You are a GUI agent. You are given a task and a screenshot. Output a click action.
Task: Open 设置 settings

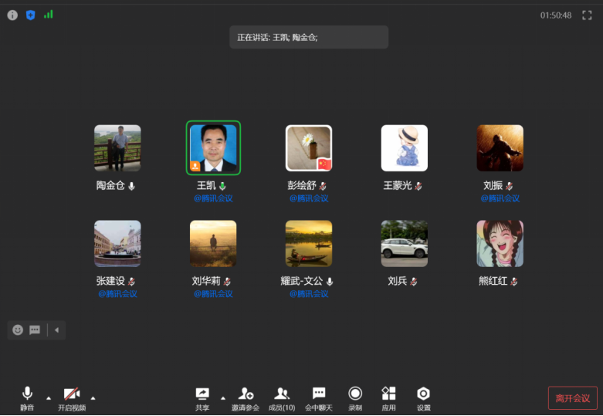(423, 397)
